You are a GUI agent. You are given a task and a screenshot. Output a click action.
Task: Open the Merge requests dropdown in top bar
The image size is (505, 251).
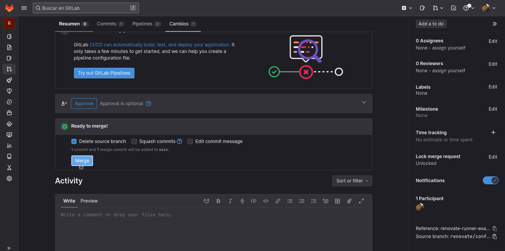pos(438,8)
